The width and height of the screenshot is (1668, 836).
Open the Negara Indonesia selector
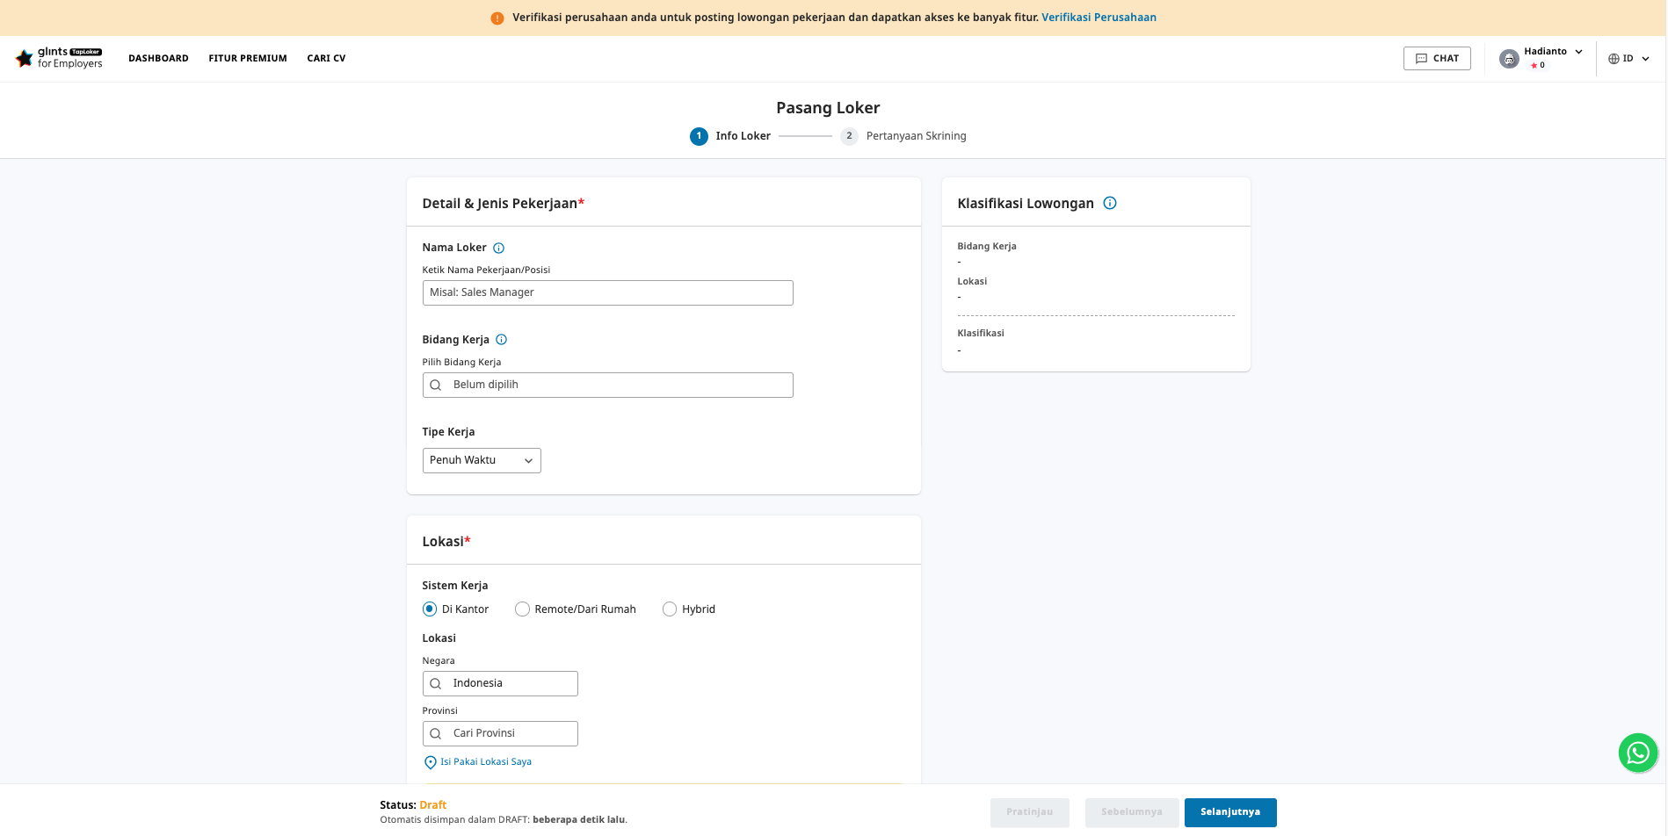tap(500, 684)
